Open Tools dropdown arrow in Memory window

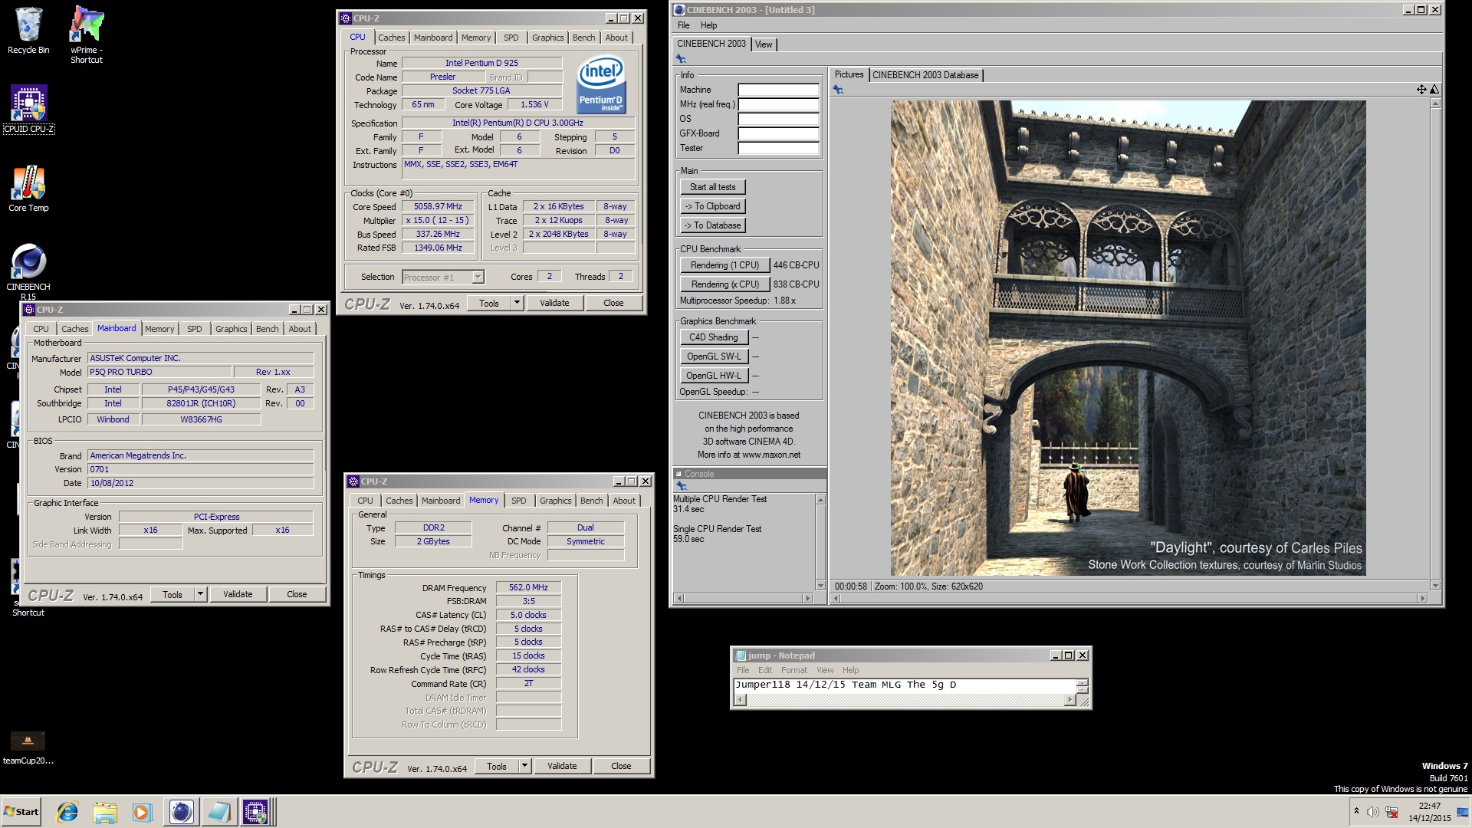(524, 766)
